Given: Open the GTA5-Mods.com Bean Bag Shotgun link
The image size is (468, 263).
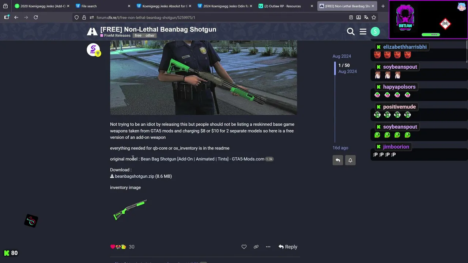Looking at the screenshot, I should (x=203, y=159).
